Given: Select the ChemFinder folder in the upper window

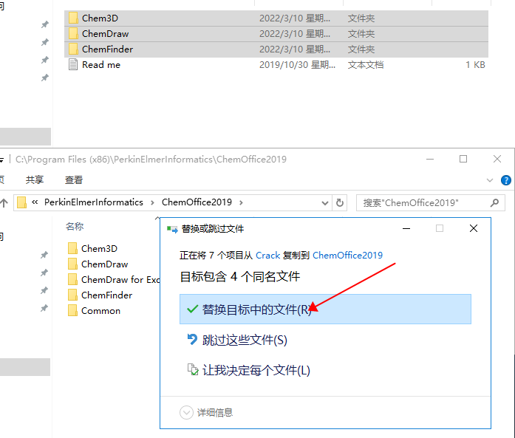Looking at the screenshot, I should 276,49.
